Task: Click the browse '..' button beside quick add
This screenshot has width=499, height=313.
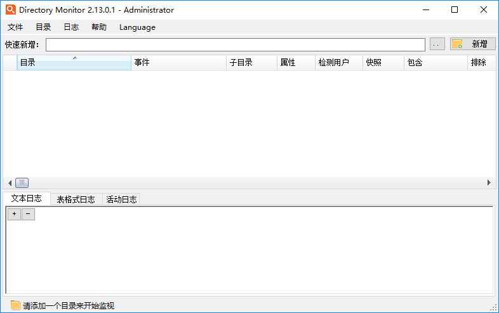Action: [437, 44]
